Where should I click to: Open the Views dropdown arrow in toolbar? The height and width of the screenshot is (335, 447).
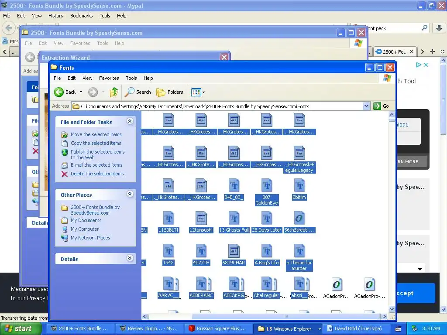coord(203,92)
